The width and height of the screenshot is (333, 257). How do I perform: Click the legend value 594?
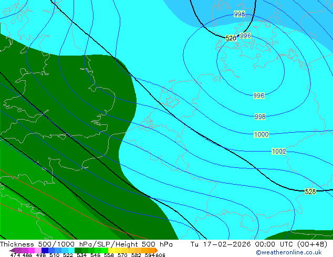150,255
